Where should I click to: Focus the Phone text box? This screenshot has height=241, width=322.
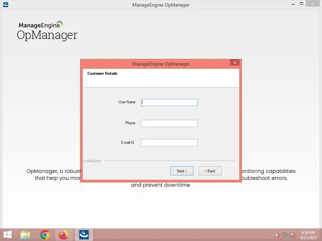[x=169, y=123]
